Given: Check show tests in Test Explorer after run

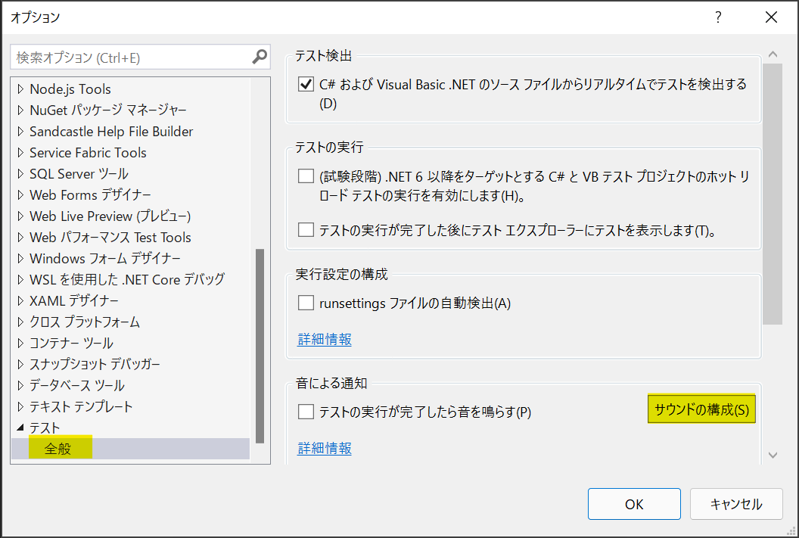Looking at the screenshot, I should [x=306, y=230].
